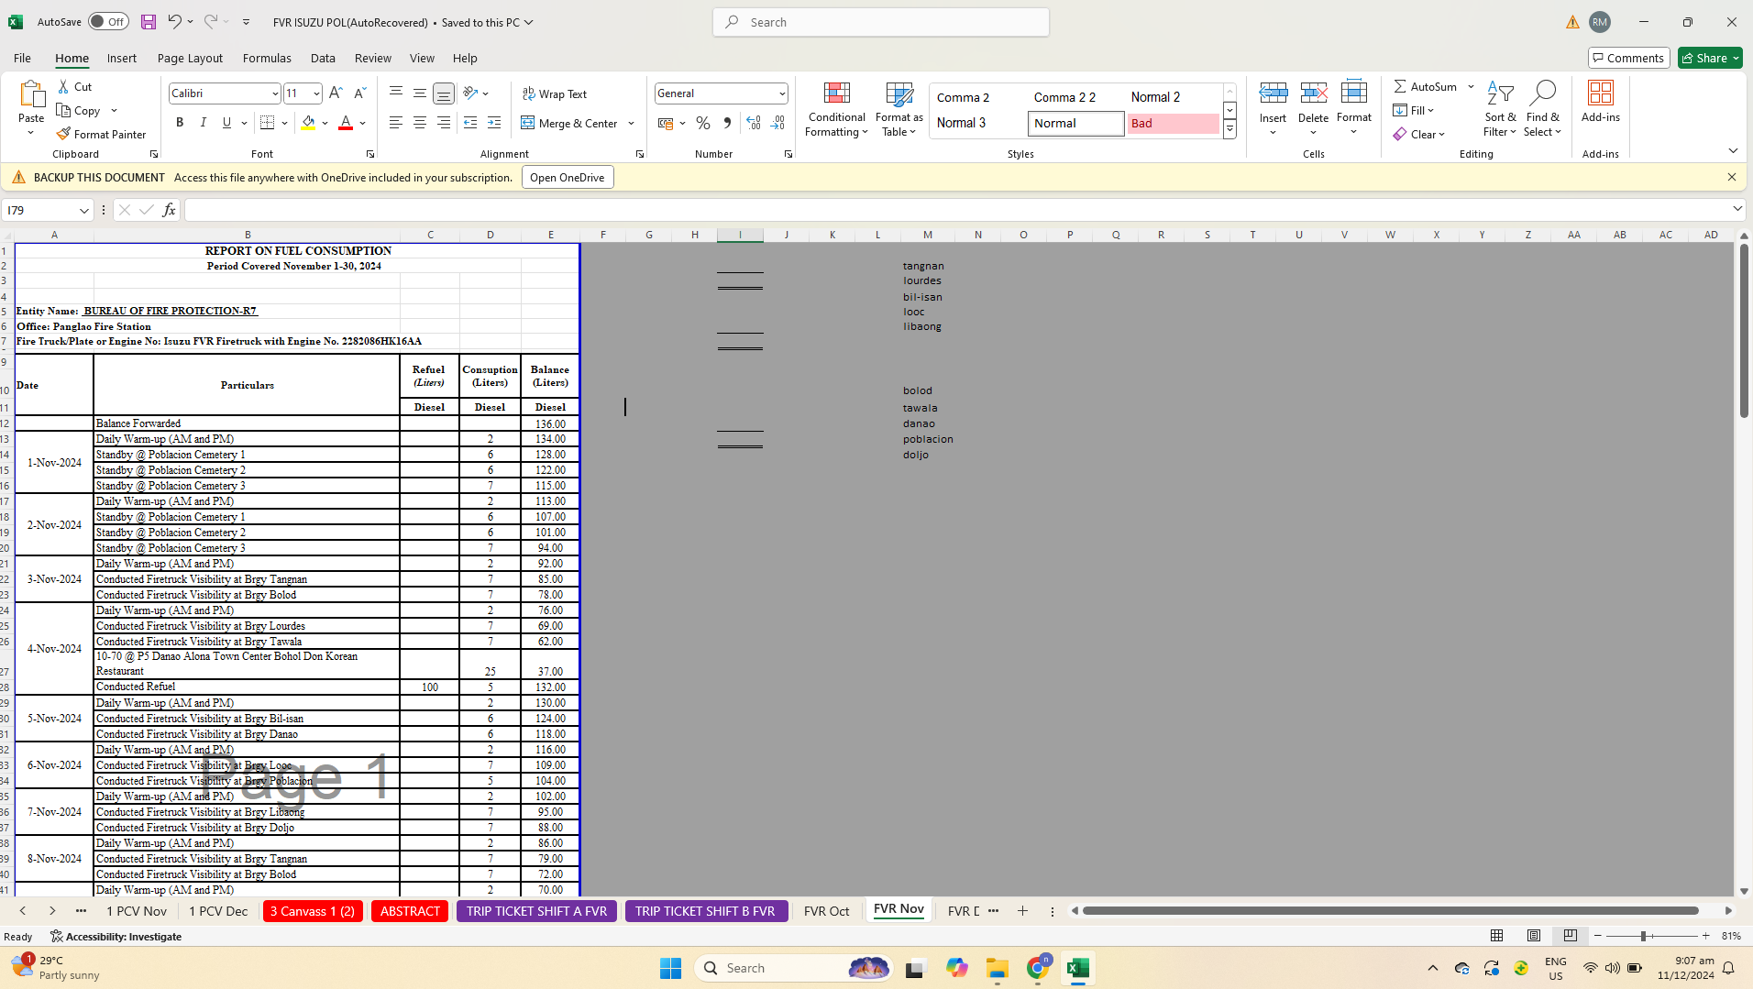Click the Font Color red swatch
The width and height of the screenshot is (1753, 989).
[x=346, y=123]
